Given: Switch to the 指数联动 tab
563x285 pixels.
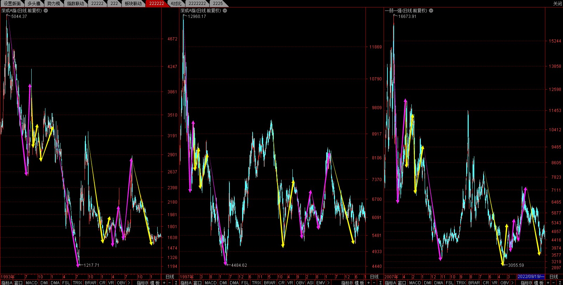Looking at the screenshot, I should coord(76,4).
